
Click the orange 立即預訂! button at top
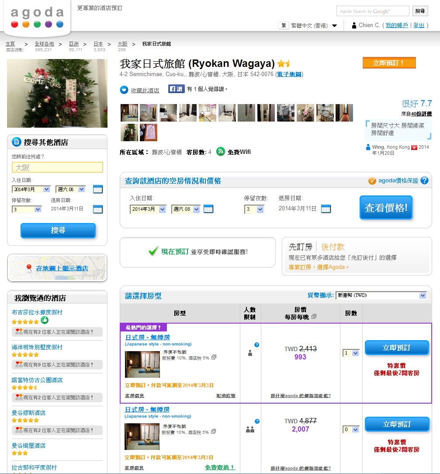[389, 63]
